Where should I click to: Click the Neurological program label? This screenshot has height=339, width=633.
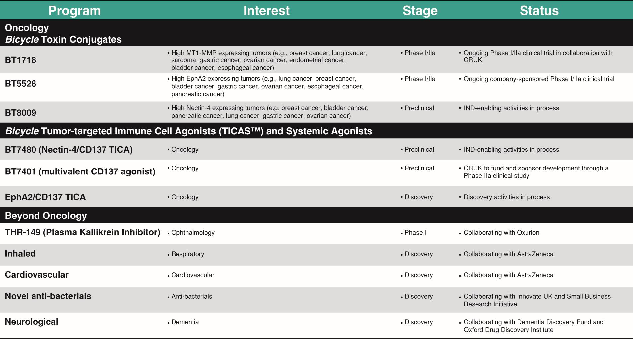click(x=32, y=322)
